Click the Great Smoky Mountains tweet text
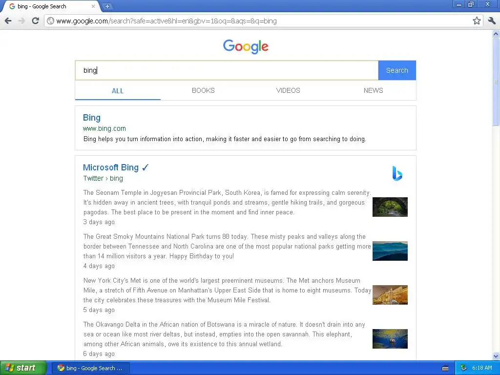Viewport: 500px width, 375px height. coord(227,246)
